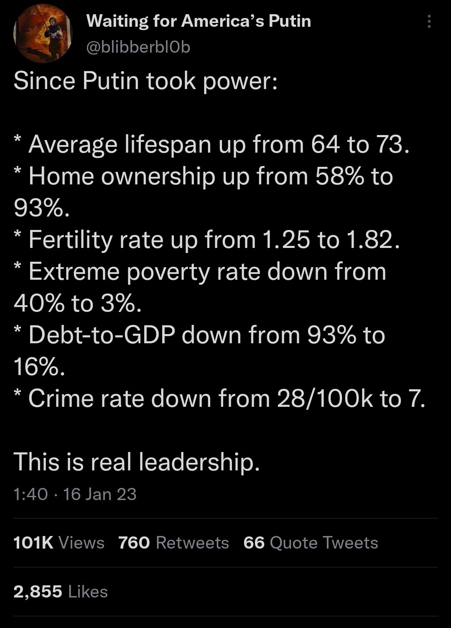Open the 1:40 tweet timestamp
Viewport: 451px width, 628px height.
(31, 494)
